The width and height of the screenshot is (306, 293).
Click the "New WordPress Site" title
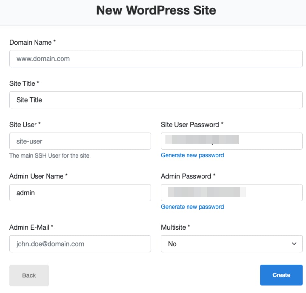(156, 10)
